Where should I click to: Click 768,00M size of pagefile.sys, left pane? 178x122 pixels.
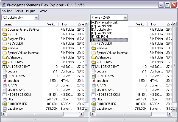52,109
